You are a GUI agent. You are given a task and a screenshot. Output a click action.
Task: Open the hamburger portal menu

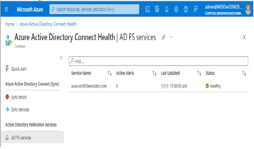[6, 9]
